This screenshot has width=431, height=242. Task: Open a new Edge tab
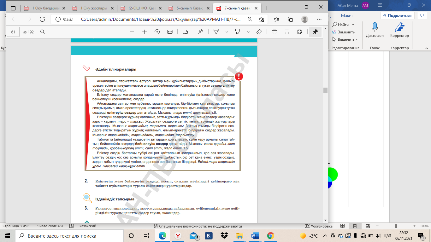[267, 8]
